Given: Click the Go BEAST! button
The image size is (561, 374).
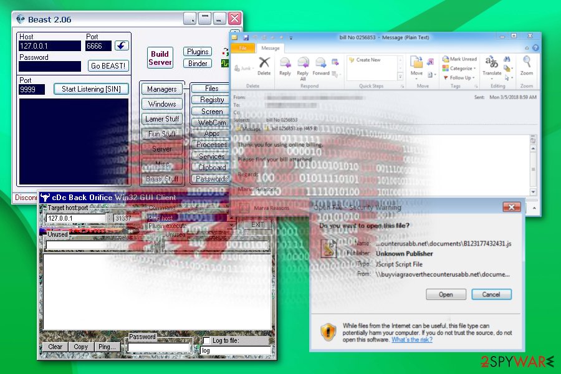Looking at the screenshot, I should coord(108,66).
